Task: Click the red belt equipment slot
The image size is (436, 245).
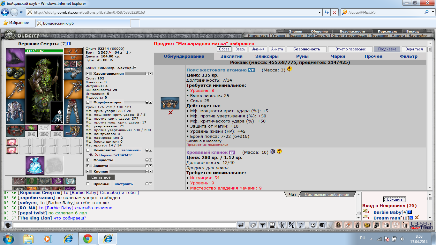Action: tap(15, 131)
